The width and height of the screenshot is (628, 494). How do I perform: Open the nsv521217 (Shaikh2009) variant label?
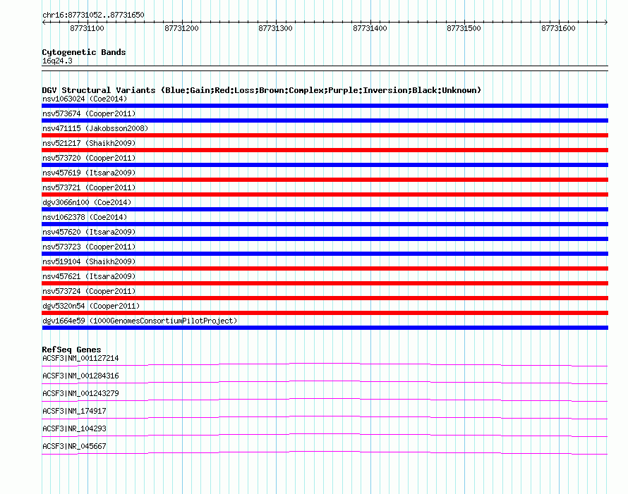pyautogui.click(x=89, y=143)
